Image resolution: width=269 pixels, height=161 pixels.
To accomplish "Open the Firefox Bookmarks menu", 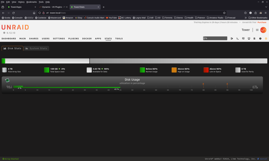I will tap(31, 2).
